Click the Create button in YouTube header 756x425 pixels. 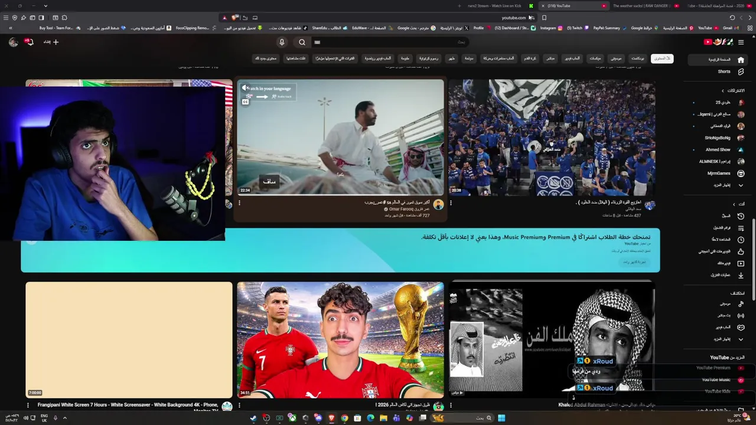click(51, 42)
